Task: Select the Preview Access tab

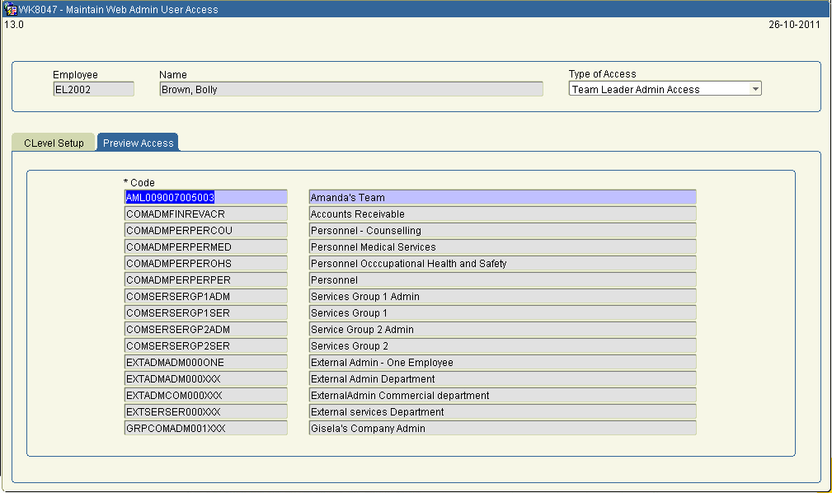Action: click(138, 143)
